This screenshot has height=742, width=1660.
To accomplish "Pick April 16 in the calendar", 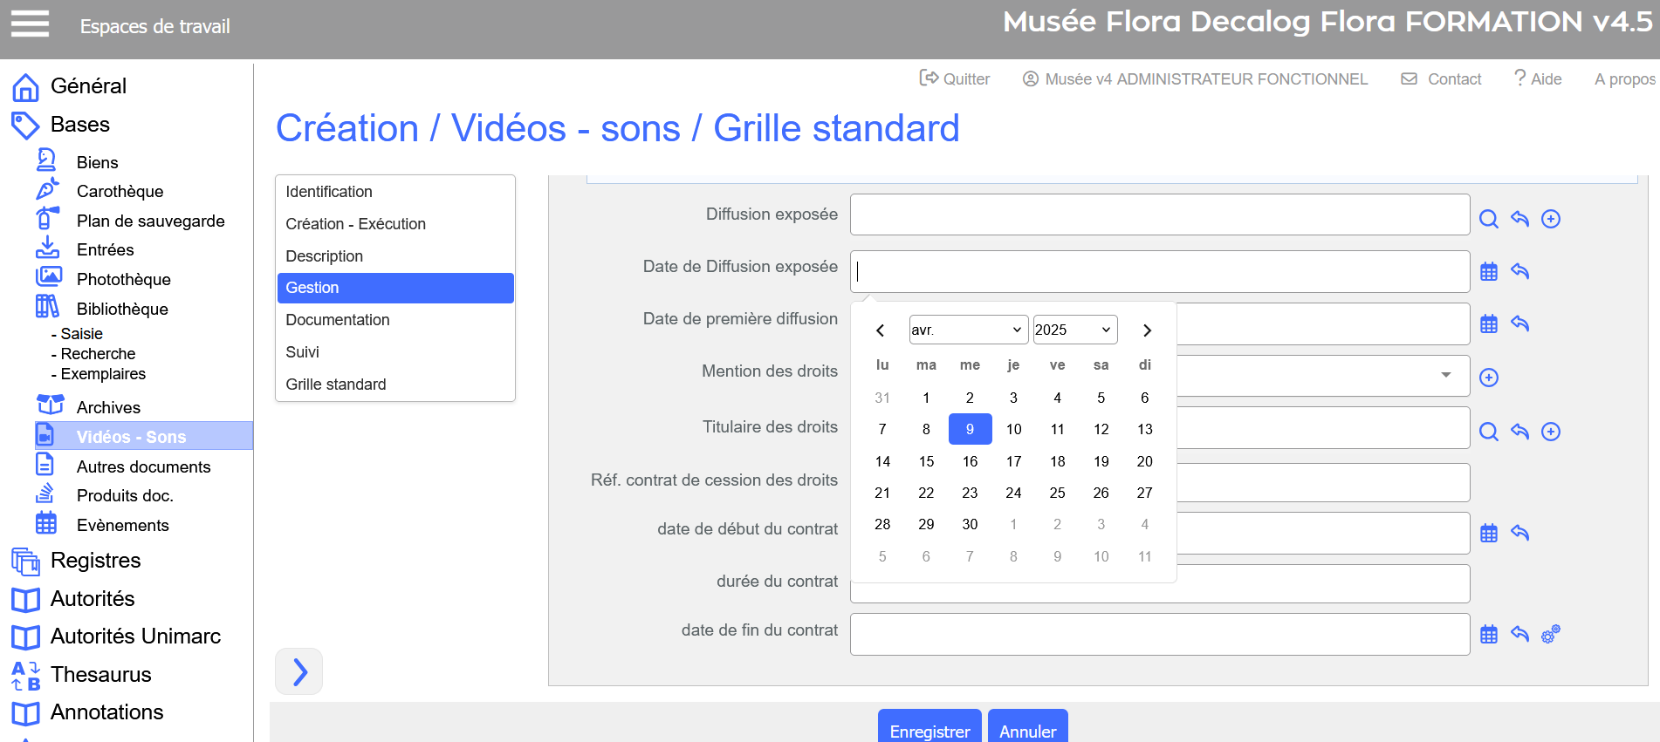I will (x=970, y=461).
